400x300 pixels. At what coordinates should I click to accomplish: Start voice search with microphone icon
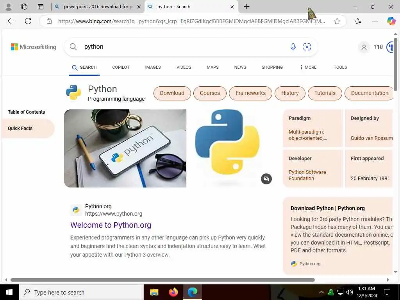[293, 47]
